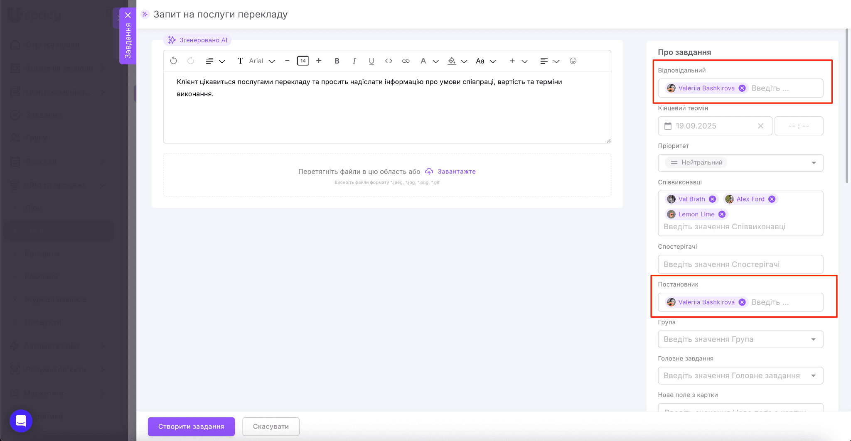Open the emoji picker
The width and height of the screenshot is (851, 441).
click(x=573, y=61)
